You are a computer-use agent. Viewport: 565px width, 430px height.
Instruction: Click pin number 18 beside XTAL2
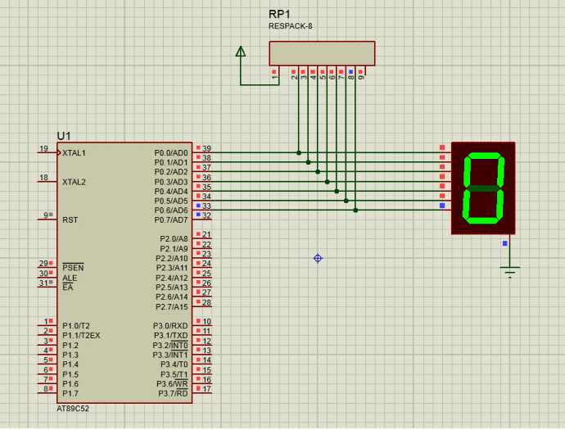pos(43,178)
